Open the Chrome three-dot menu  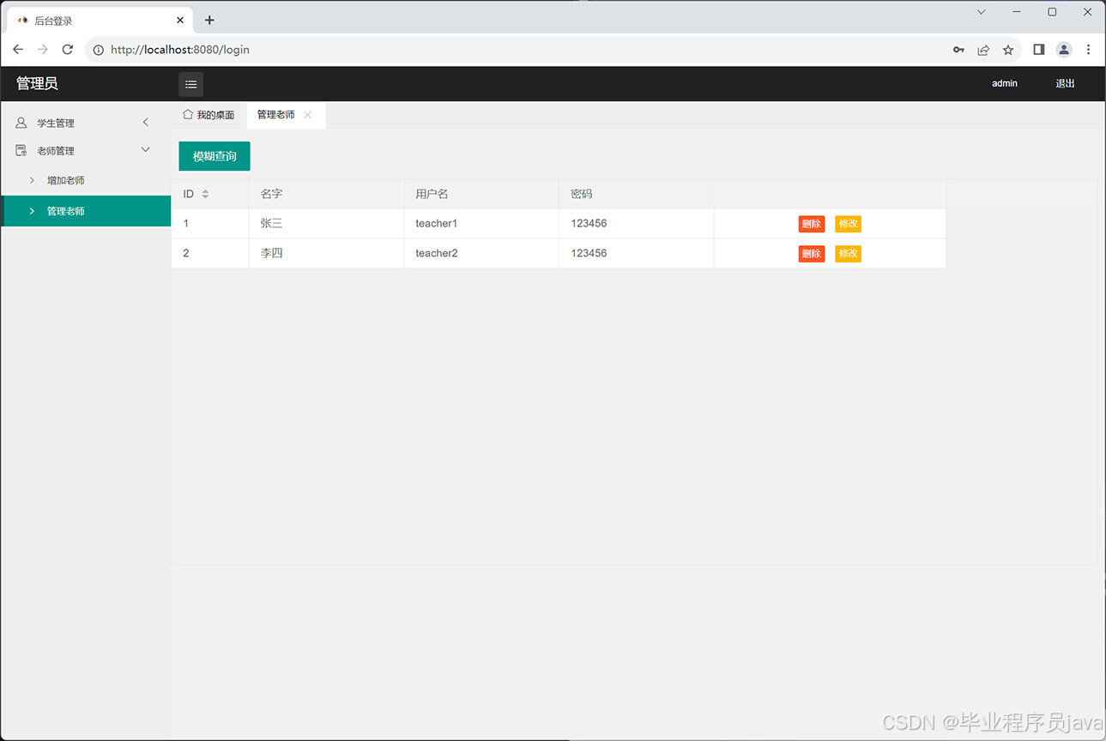(x=1088, y=50)
